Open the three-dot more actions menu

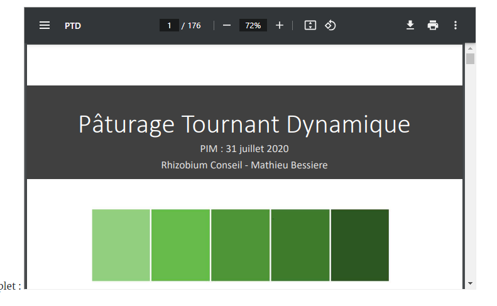[456, 25]
